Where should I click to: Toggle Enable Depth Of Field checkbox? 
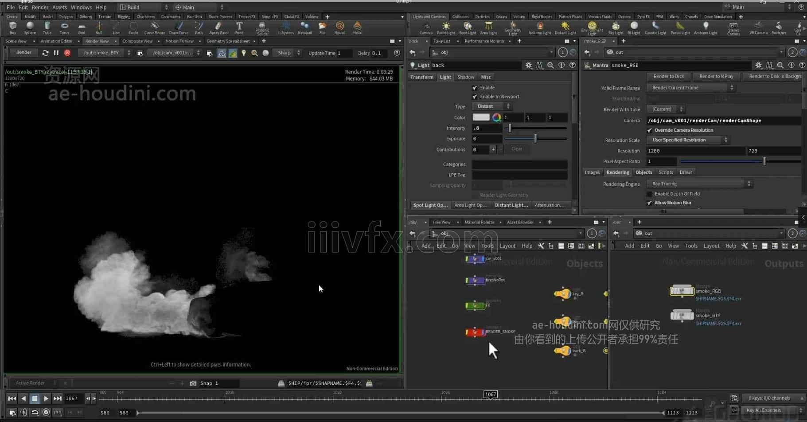(649, 194)
